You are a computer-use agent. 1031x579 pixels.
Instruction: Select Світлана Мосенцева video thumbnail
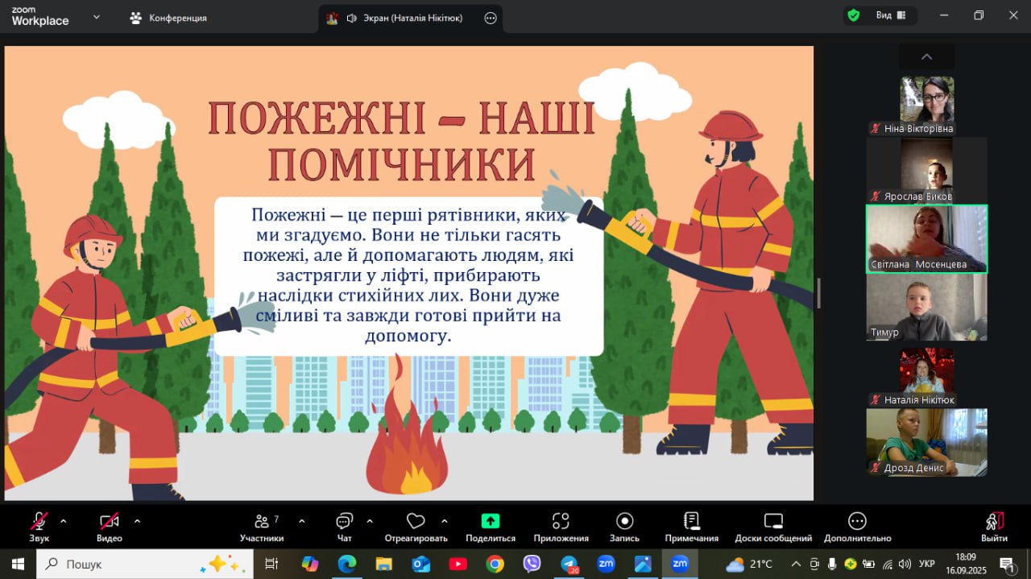pos(926,238)
